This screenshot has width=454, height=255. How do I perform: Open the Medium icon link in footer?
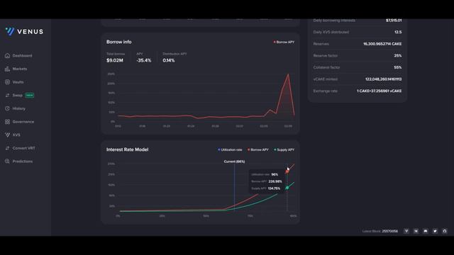click(x=416, y=231)
